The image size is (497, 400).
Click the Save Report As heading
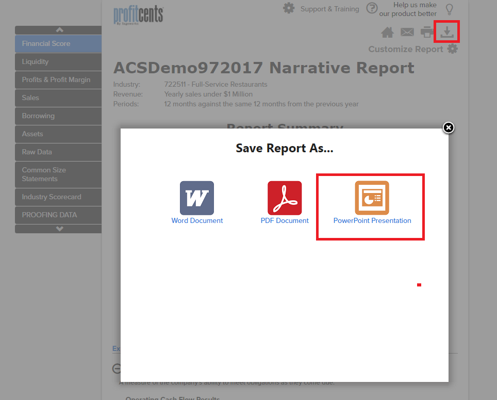point(284,148)
